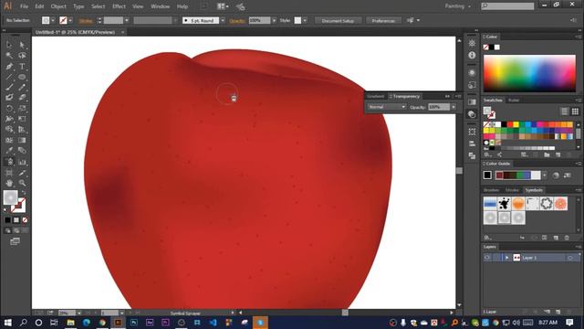Switch to the Gradient panel tab
Screen dimensions: 584x329
pyautogui.click(x=375, y=96)
